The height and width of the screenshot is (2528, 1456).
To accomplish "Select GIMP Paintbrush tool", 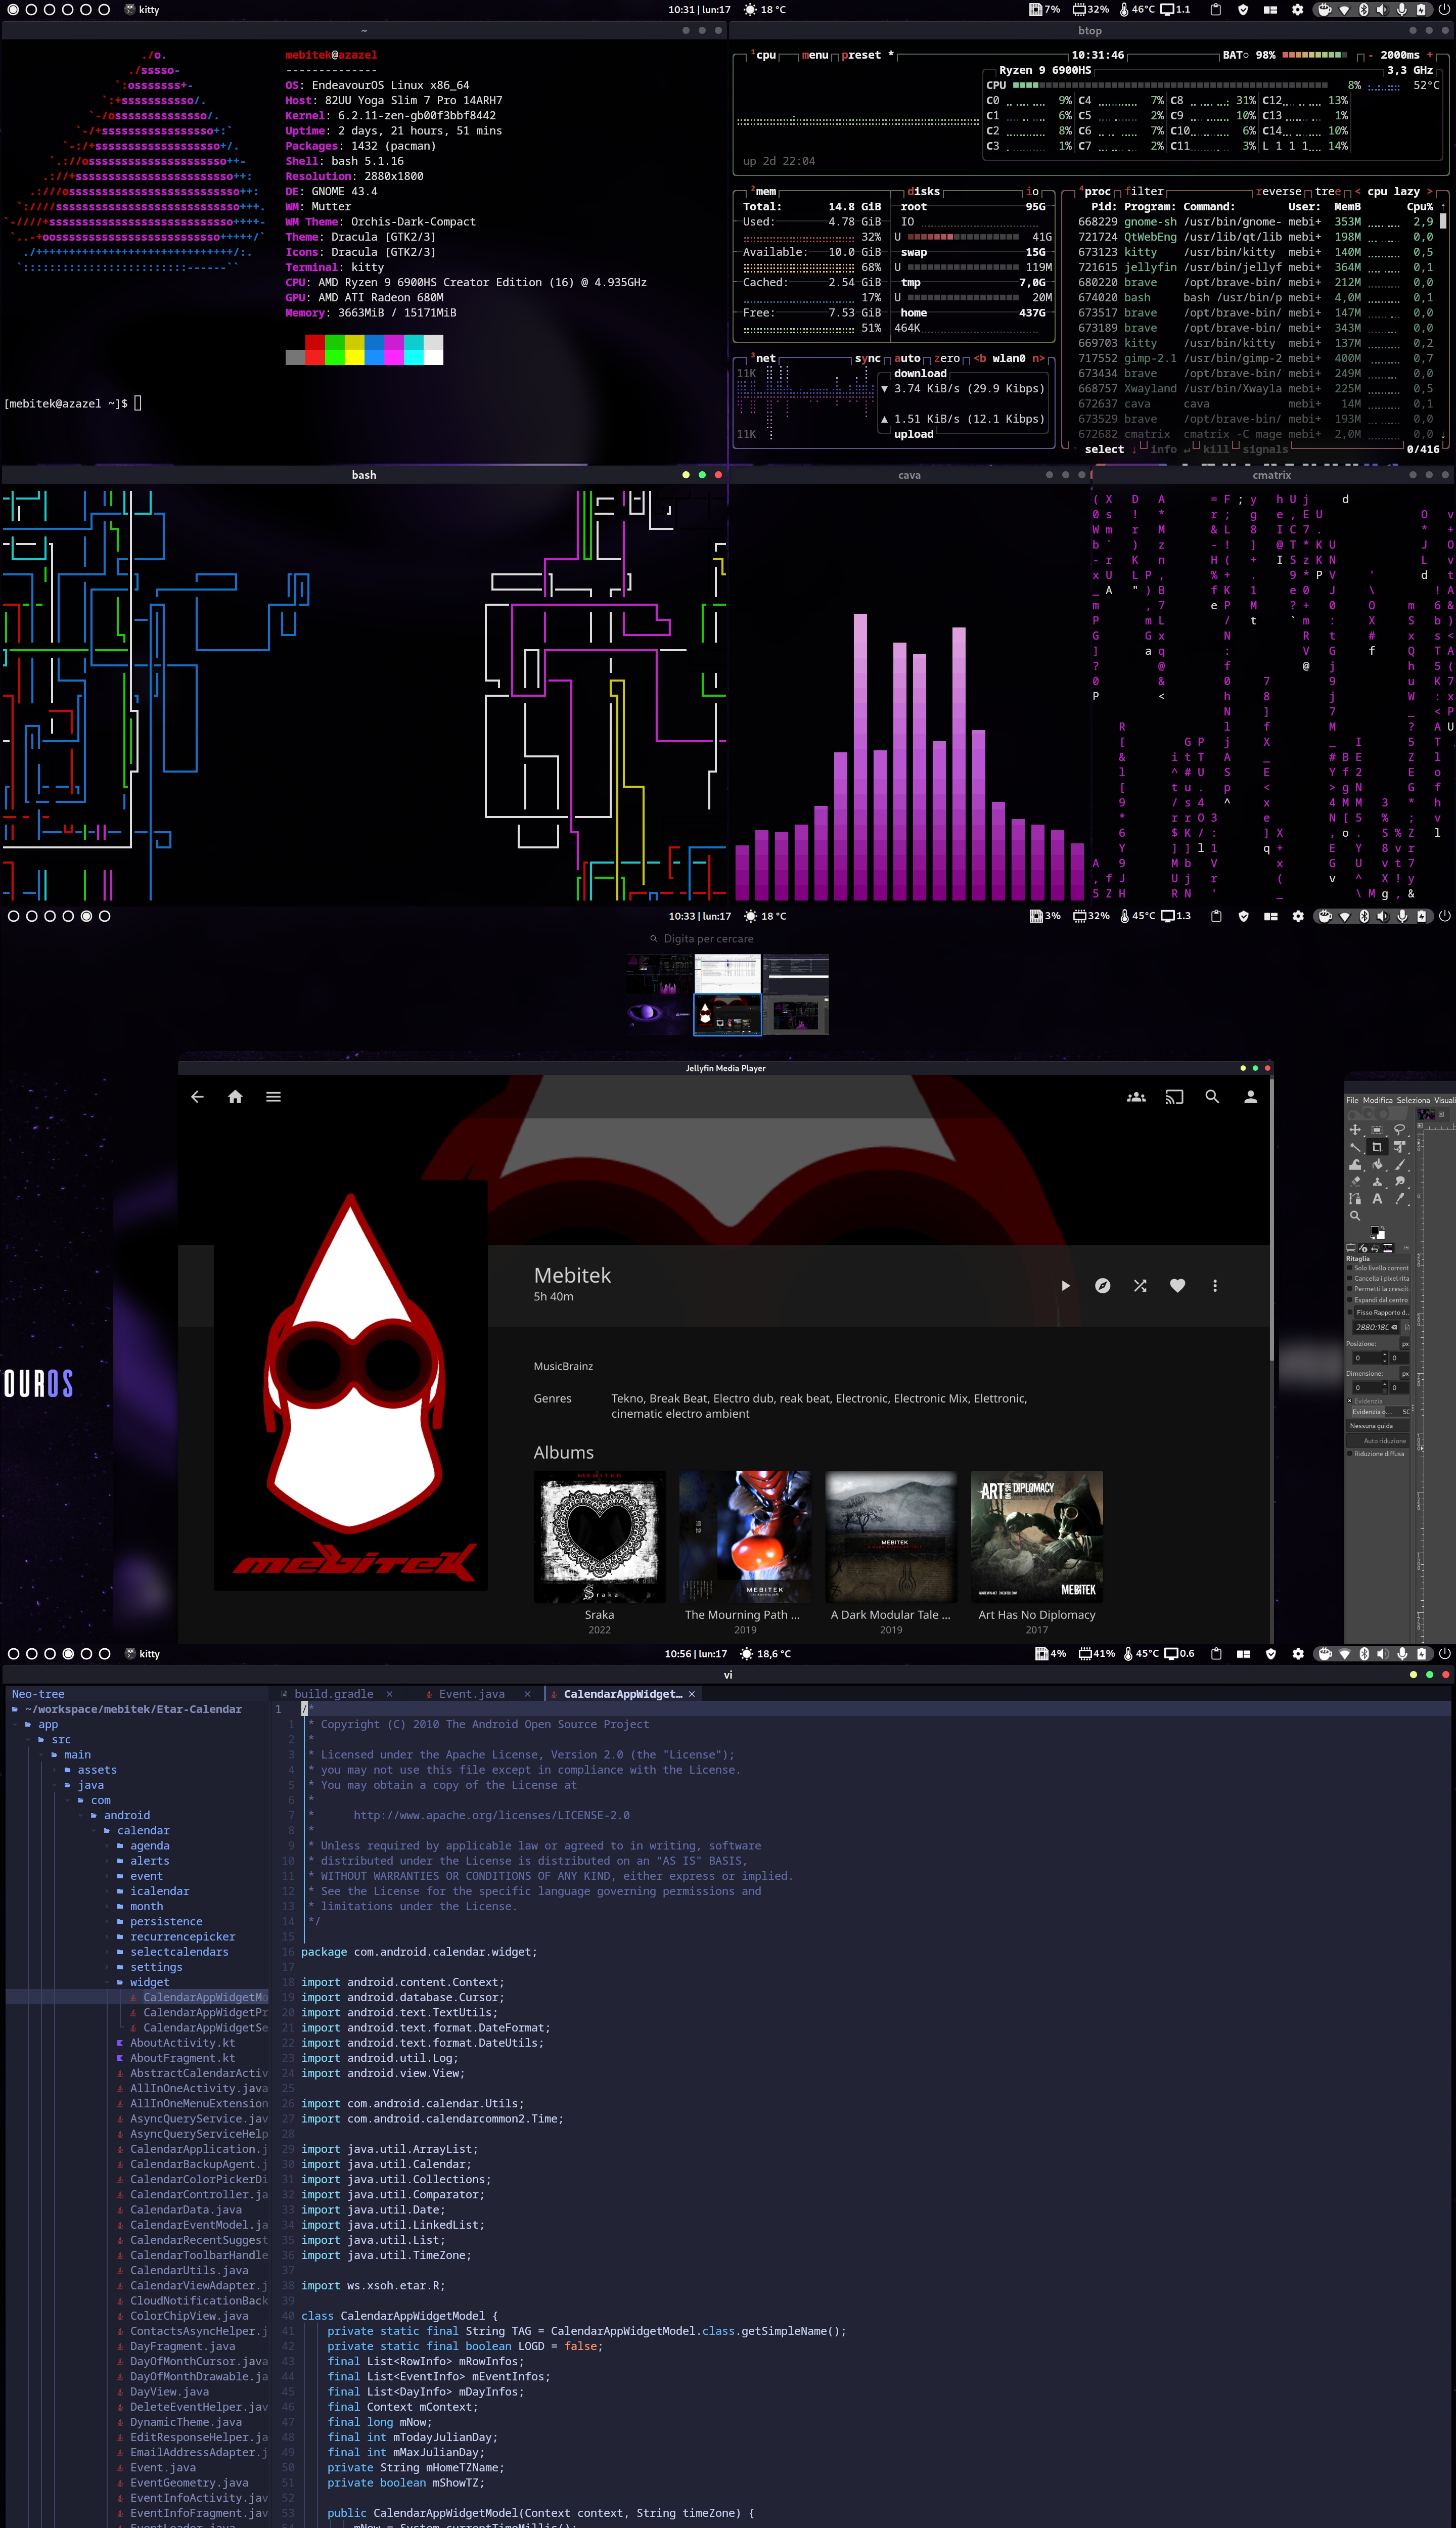I will tap(1399, 1164).
